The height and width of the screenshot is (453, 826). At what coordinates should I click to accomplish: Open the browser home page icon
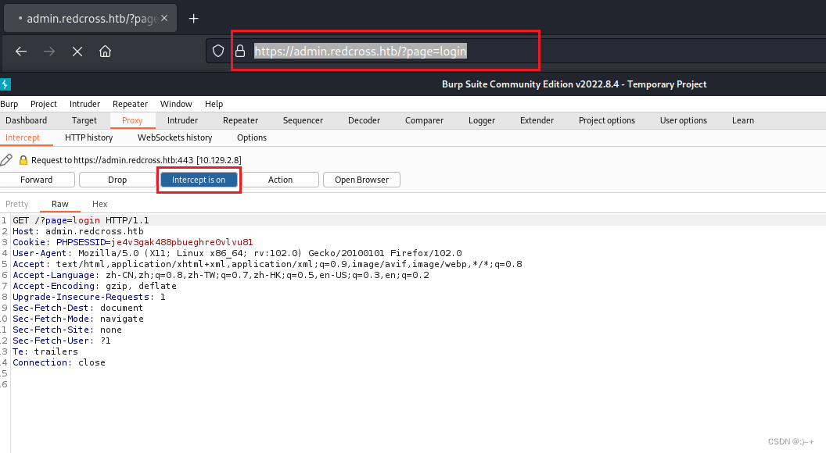[x=106, y=50]
